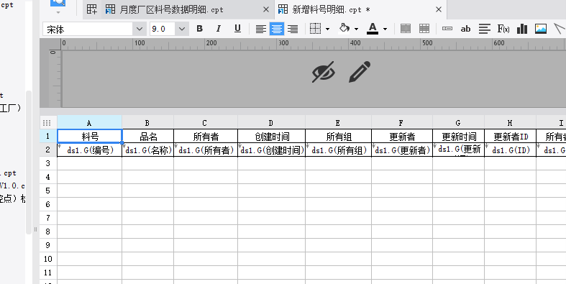Select cell containing 品名
Image resolution: width=566 pixels, height=284 pixels.
pyautogui.click(x=148, y=137)
